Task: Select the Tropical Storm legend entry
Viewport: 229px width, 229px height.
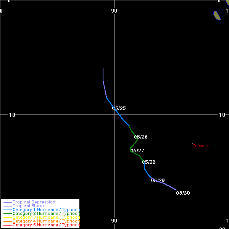Action: coord(28,206)
